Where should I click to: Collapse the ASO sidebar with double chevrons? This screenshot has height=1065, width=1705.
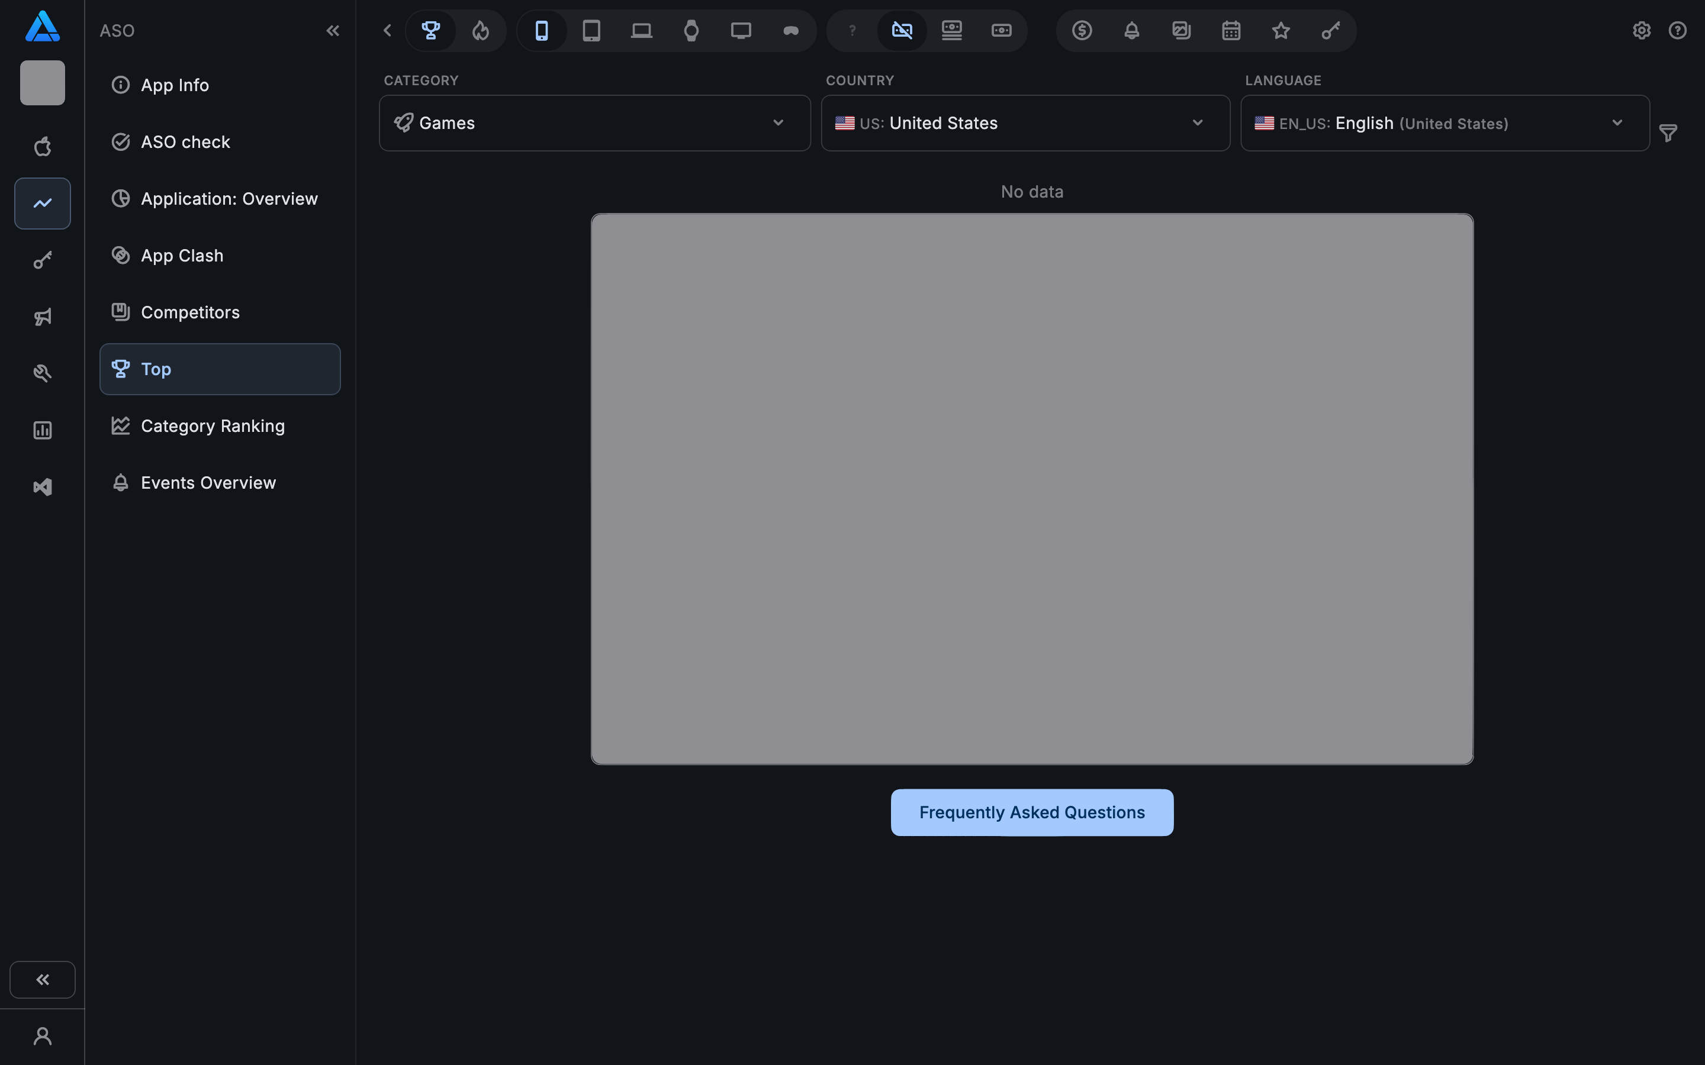(333, 30)
